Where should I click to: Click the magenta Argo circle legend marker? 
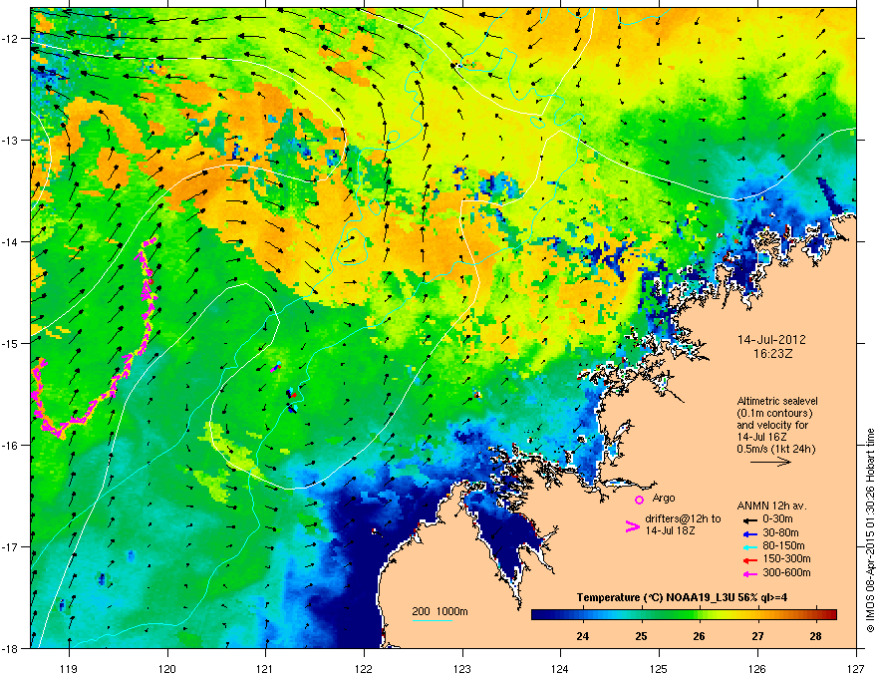(639, 500)
